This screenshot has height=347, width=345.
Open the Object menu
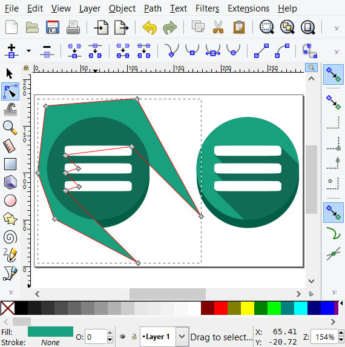coord(122,8)
